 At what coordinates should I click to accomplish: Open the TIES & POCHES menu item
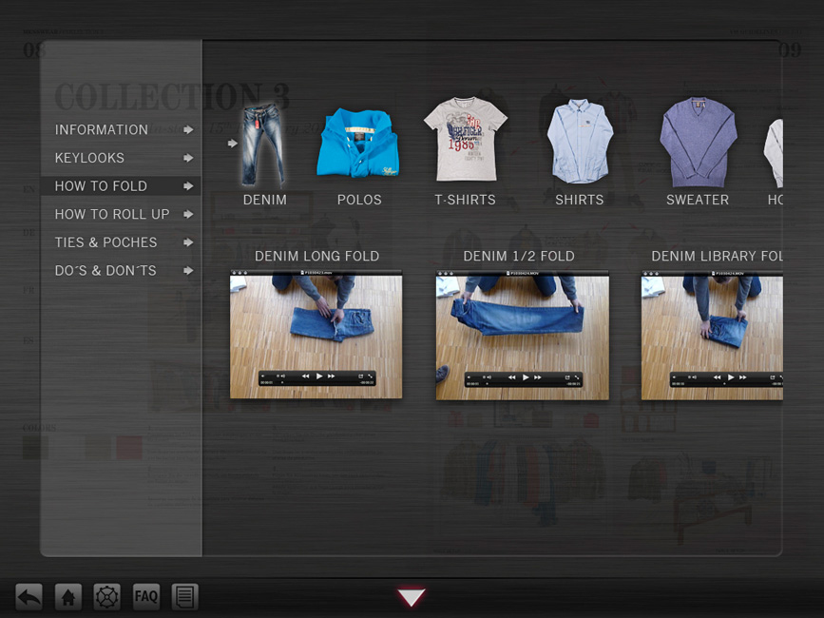tap(106, 242)
